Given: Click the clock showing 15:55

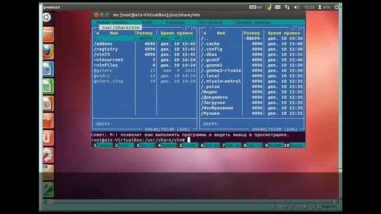Looking at the screenshot, I should pyautogui.click(x=309, y=7).
